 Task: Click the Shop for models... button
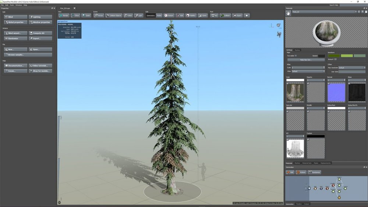coord(40,71)
